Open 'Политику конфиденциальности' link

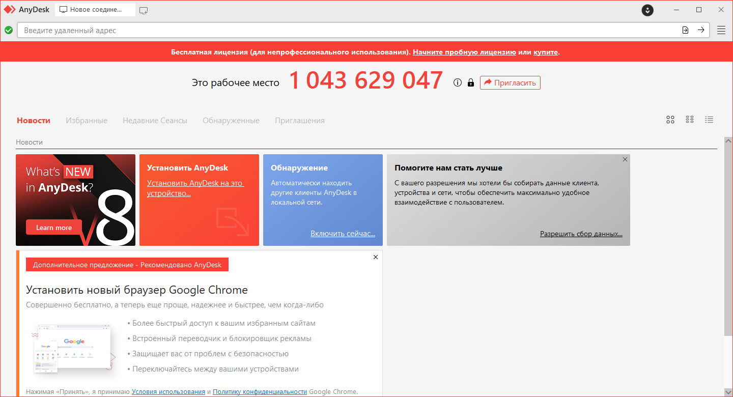[260, 391]
